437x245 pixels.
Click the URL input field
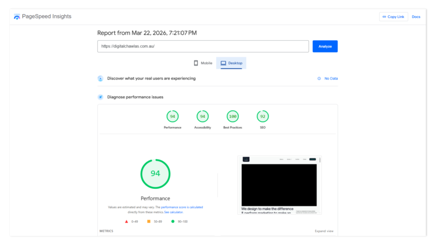203,46
